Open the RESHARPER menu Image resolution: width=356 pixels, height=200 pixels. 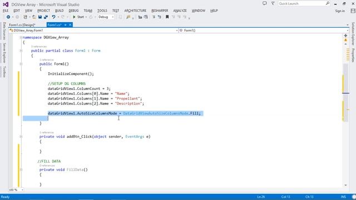pyautogui.click(x=160, y=11)
